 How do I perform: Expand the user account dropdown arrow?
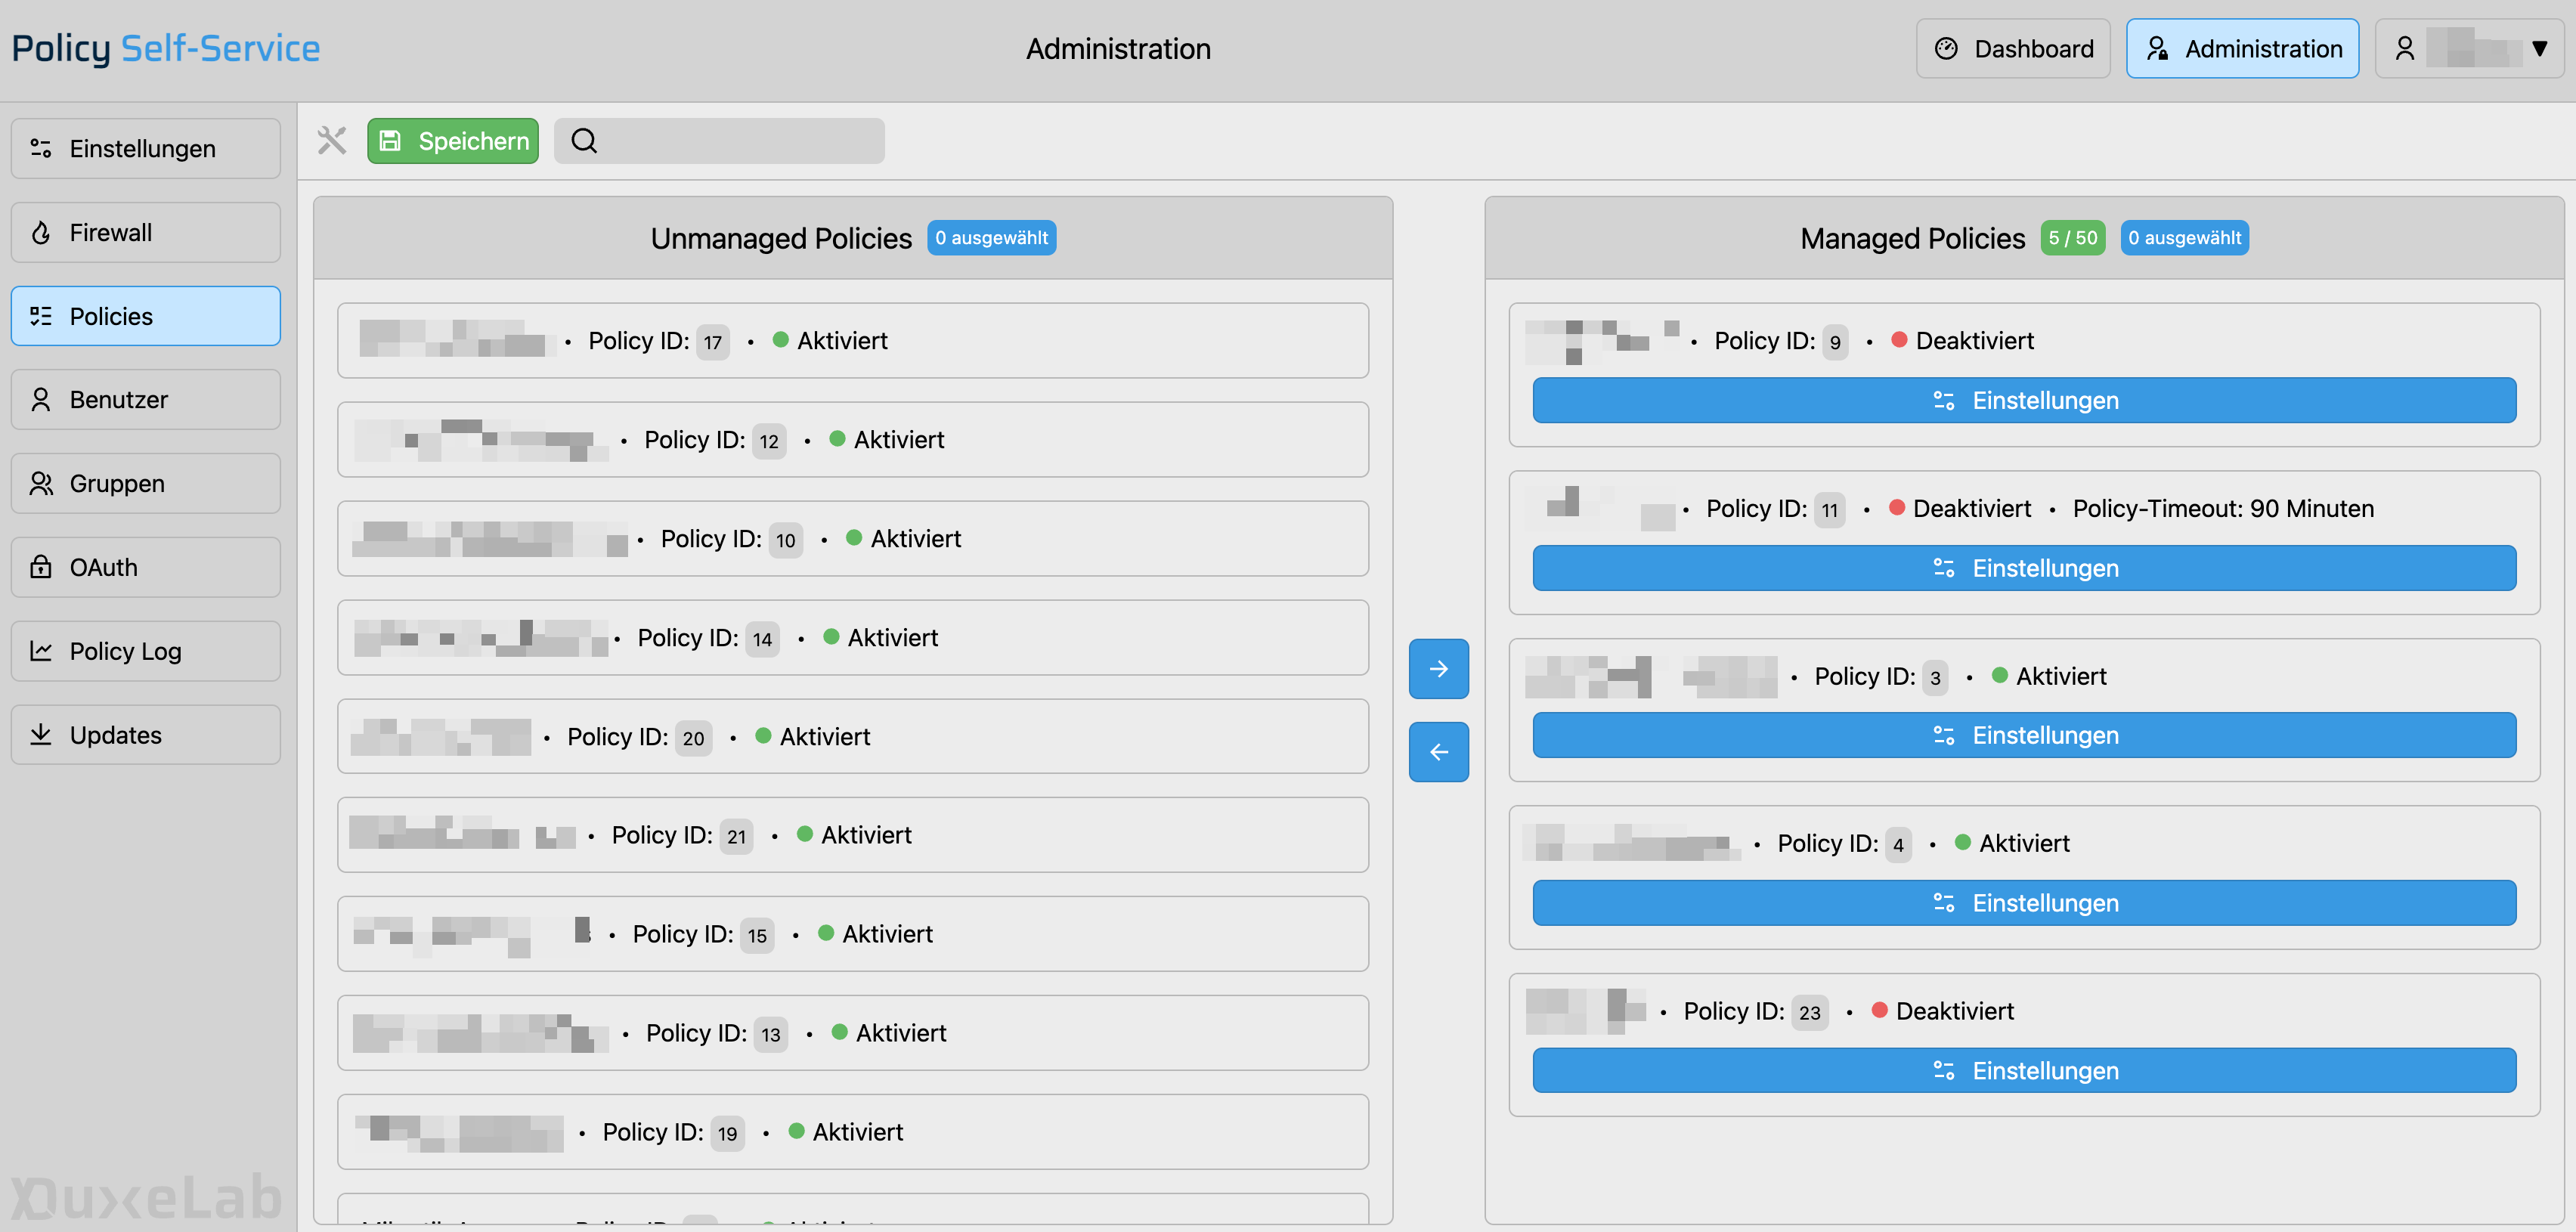pyautogui.click(x=2539, y=48)
